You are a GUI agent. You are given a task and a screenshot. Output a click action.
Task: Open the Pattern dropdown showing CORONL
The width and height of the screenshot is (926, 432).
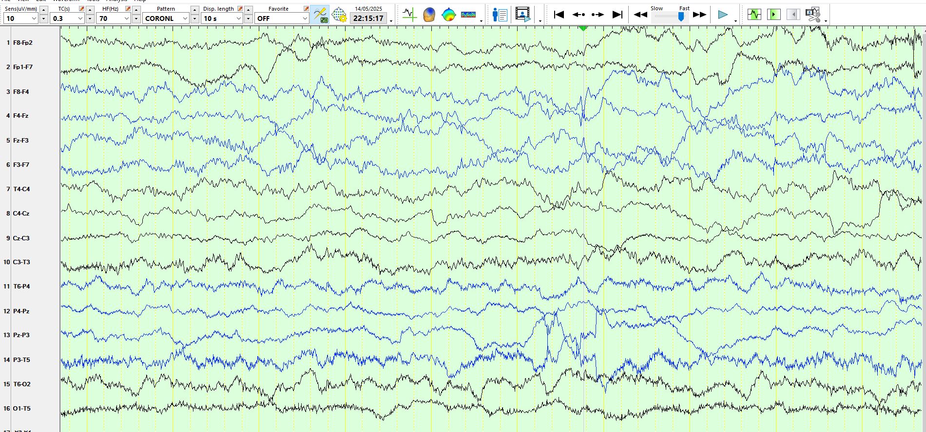[166, 18]
